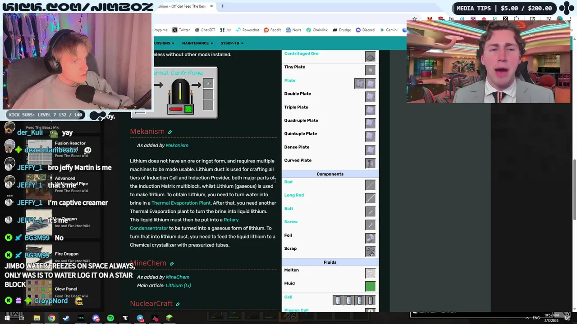Viewport: 577px width, 324px height.
Task: Click the Curved Plate item icon
Action: (x=370, y=163)
